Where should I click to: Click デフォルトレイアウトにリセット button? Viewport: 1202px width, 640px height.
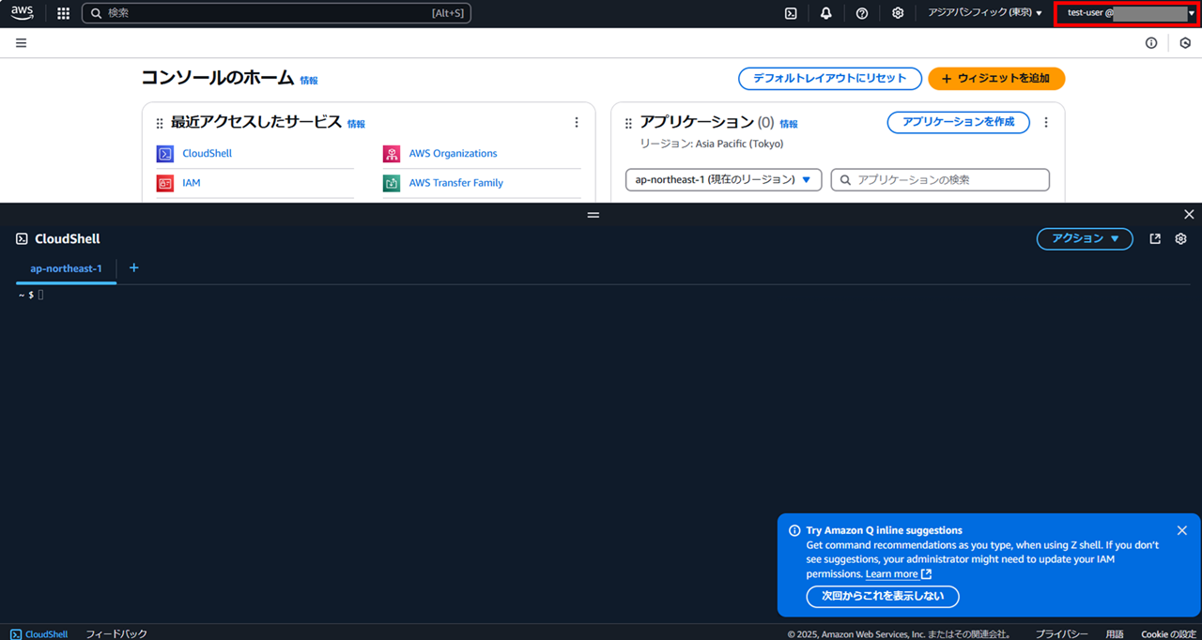point(830,79)
